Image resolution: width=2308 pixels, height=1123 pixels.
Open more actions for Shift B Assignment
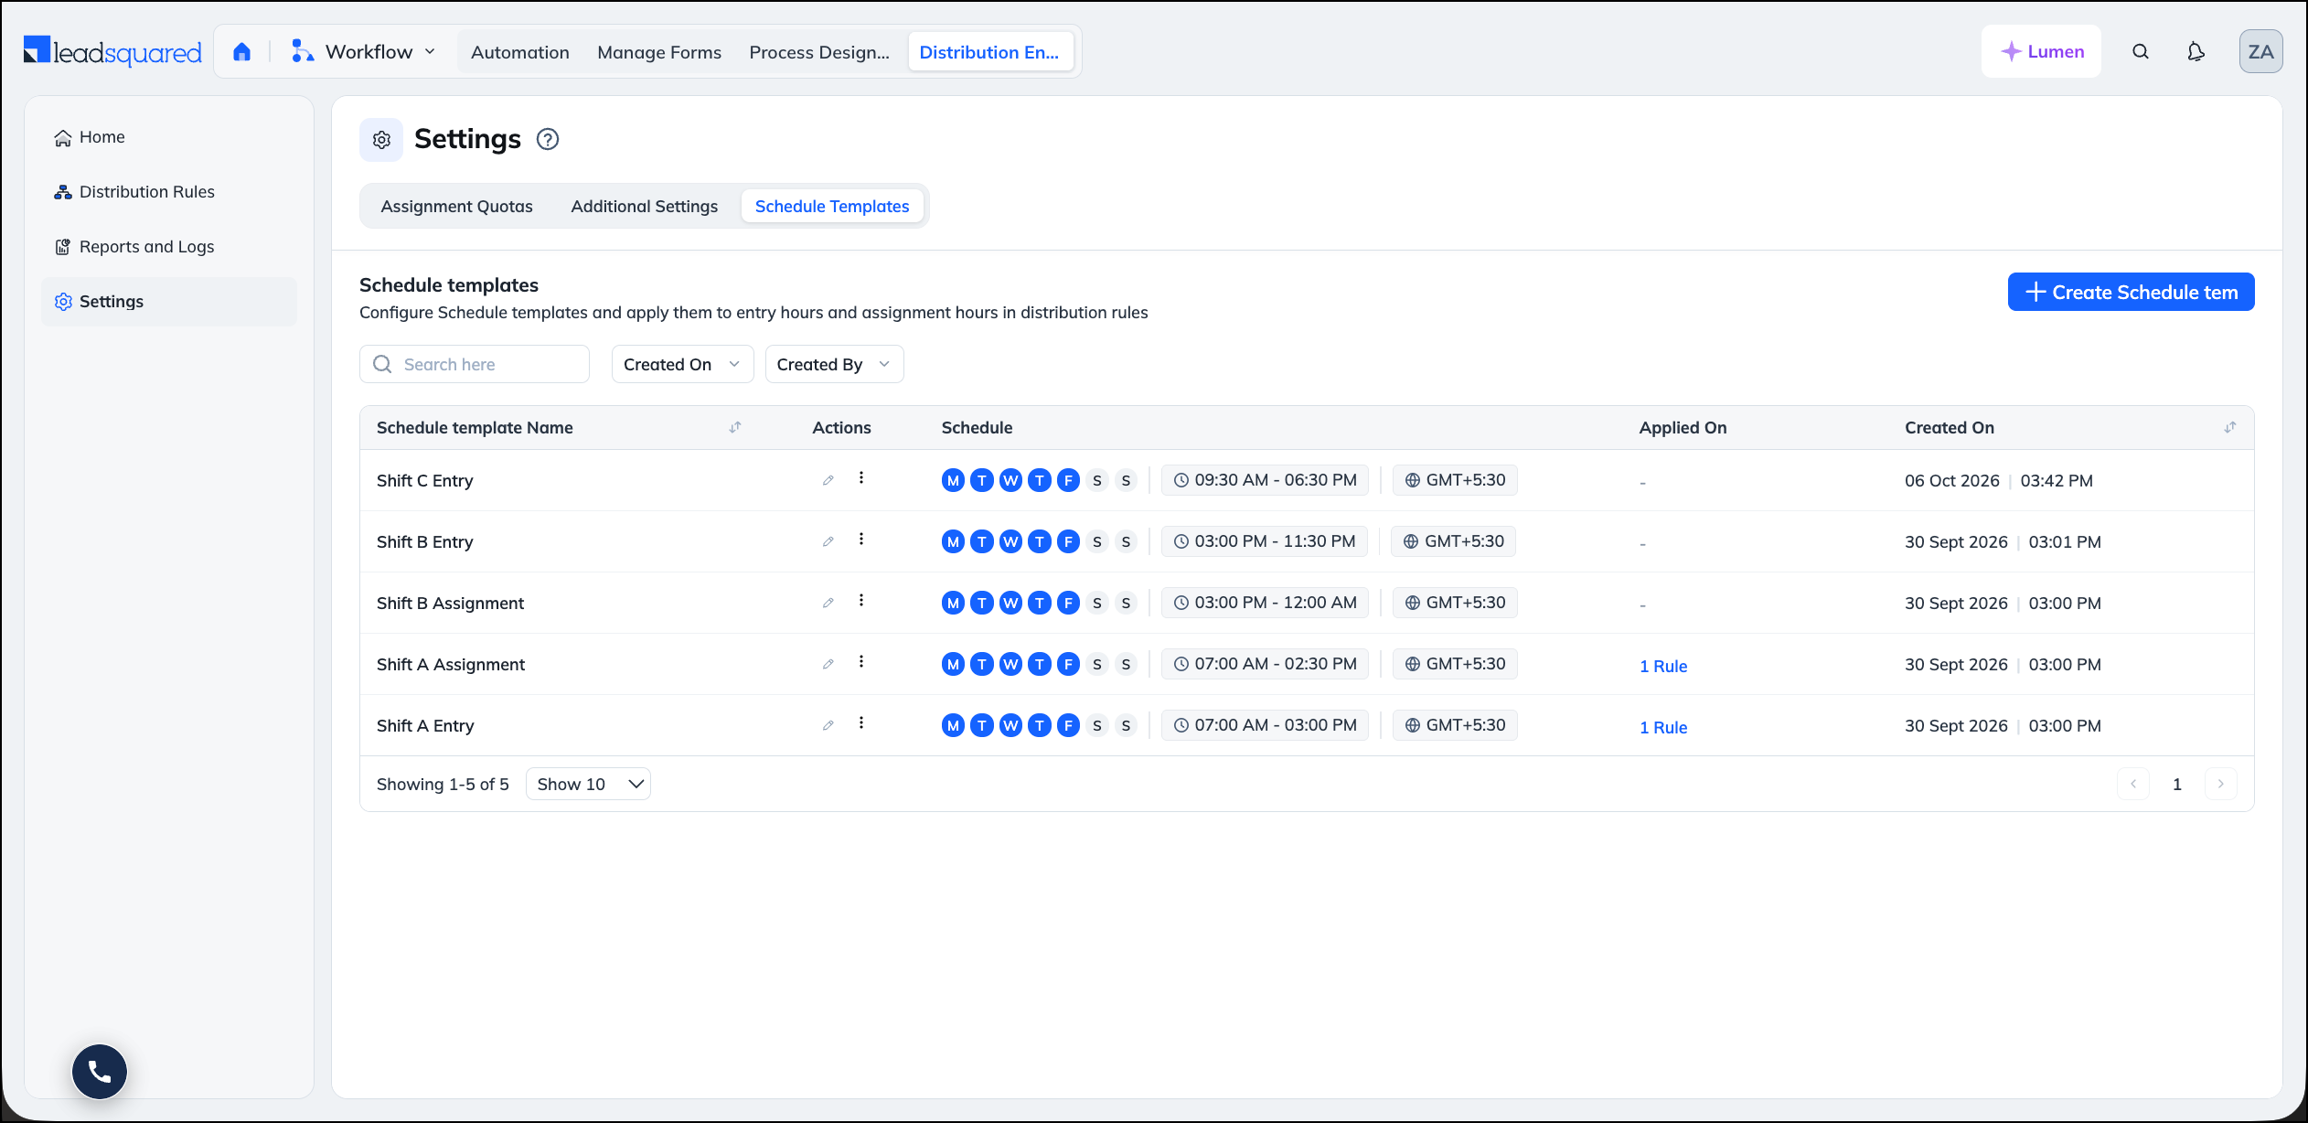tap(860, 601)
